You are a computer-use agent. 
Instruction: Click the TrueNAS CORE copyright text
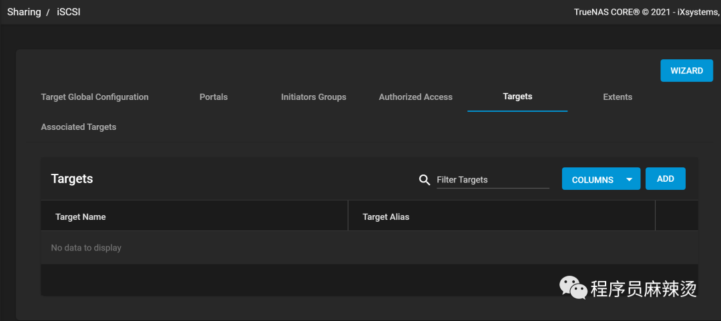(x=647, y=13)
